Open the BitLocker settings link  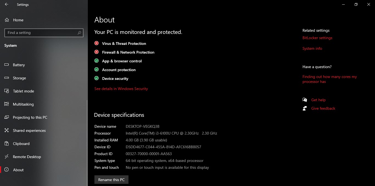[317, 38]
